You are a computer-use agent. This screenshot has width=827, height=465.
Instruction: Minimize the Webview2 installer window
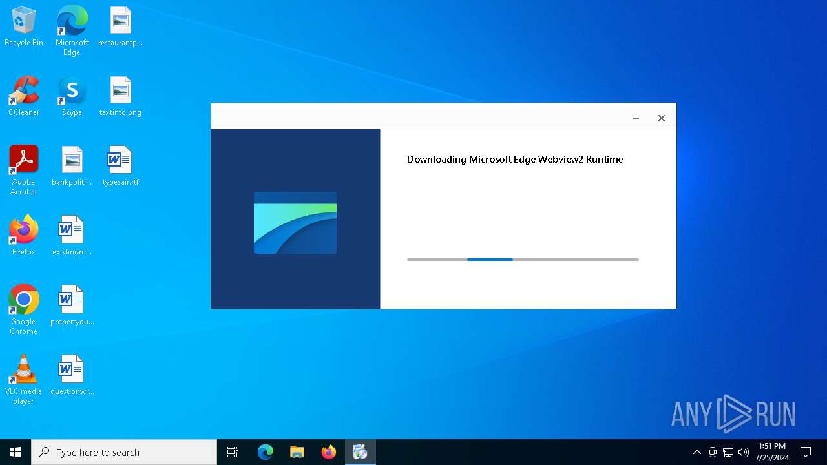pyautogui.click(x=636, y=118)
